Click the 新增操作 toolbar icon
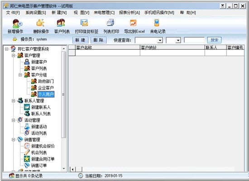 click(x=17, y=23)
